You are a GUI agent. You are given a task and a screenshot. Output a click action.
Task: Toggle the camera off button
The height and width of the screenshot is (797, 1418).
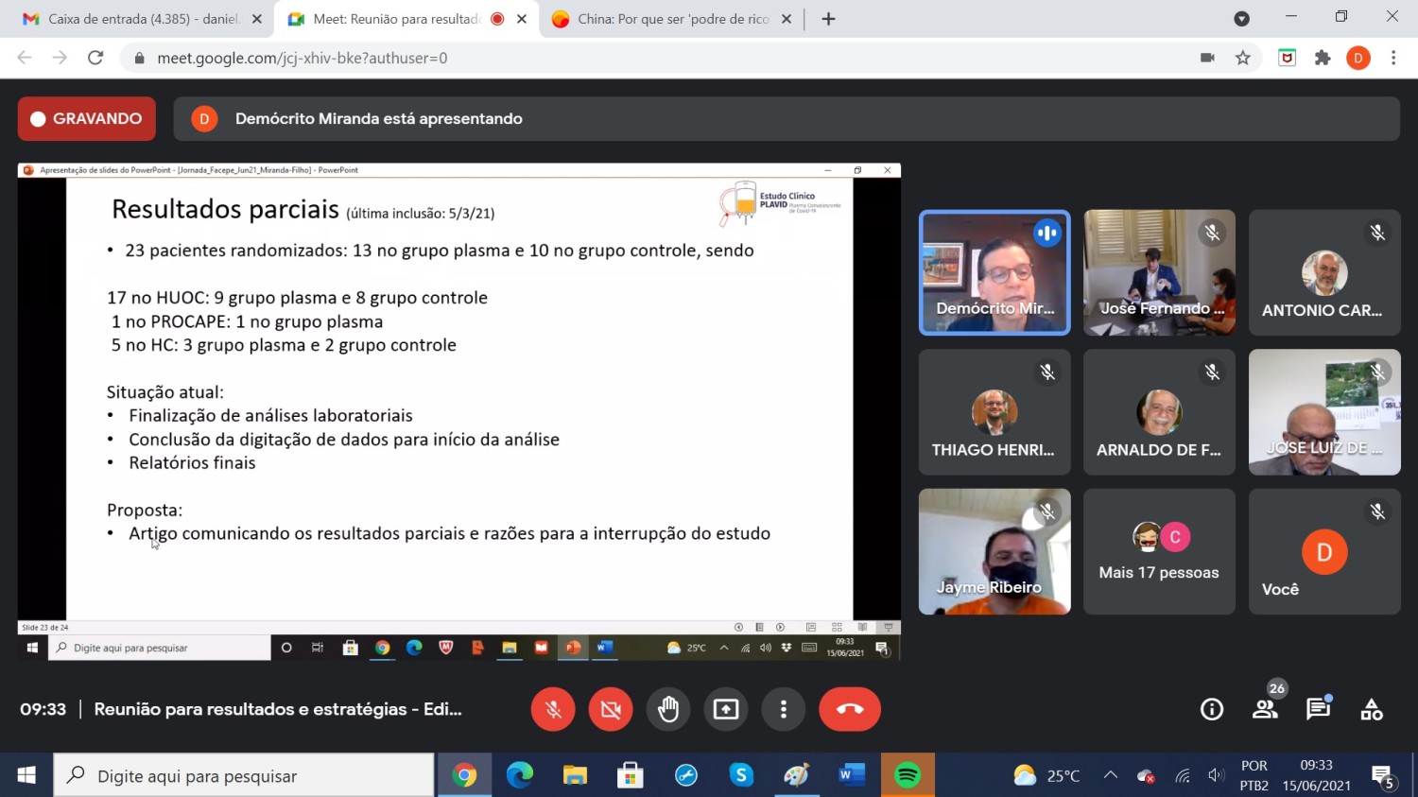[x=611, y=709]
